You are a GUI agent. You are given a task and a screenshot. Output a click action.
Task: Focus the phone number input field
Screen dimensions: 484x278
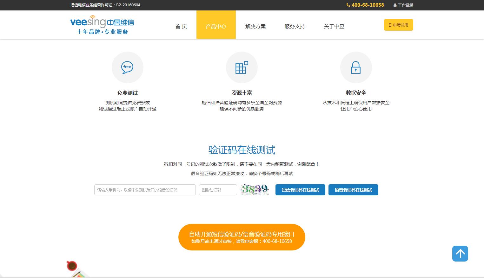(x=145, y=190)
